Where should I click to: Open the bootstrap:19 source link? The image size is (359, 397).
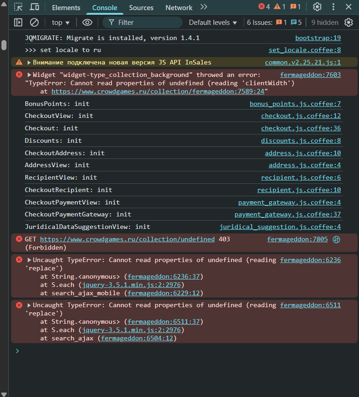click(x=318, y=38)
